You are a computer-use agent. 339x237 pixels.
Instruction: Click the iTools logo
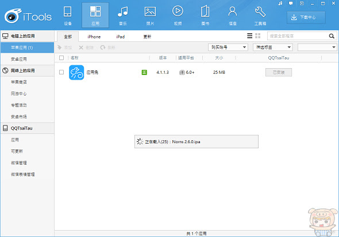tap(28, 16)
